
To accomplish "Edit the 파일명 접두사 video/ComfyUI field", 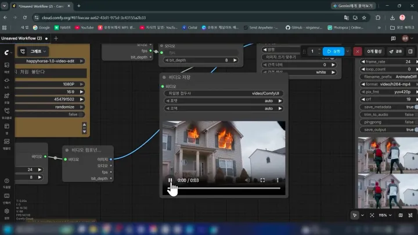I will [x=224, y=93].
